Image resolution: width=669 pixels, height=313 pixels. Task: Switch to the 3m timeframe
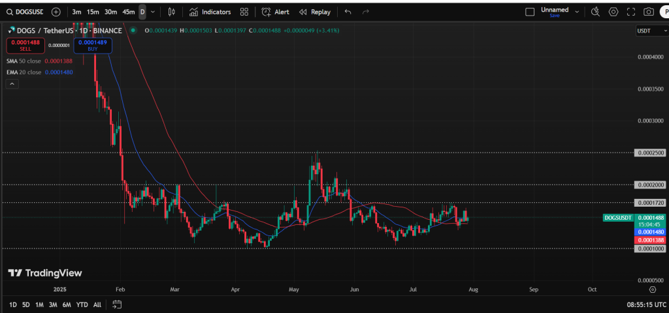(77, 12)
